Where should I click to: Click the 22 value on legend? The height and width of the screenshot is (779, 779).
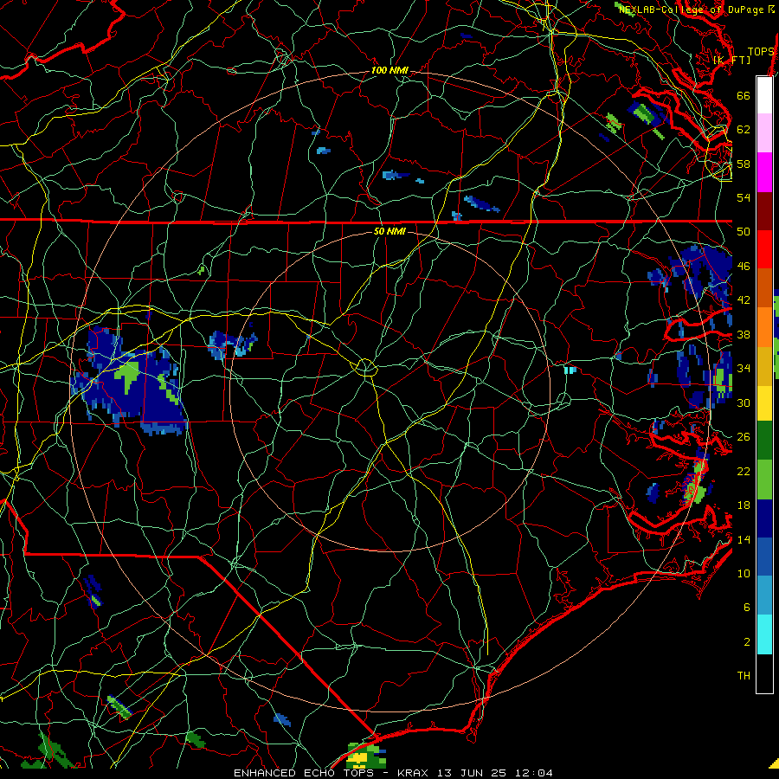coord(744,472)
